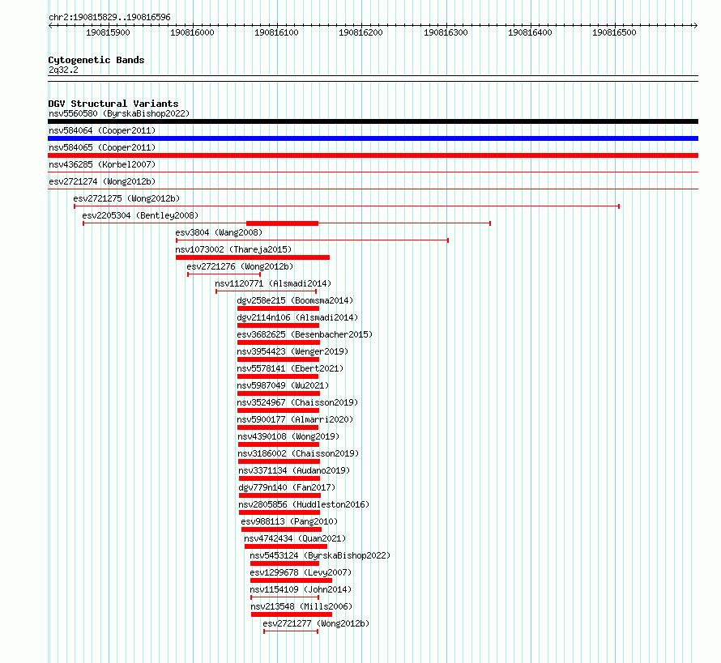Open esv3682625 (Besenbacher2015) variant
721x663 pixels.
(x=305, y=334)
